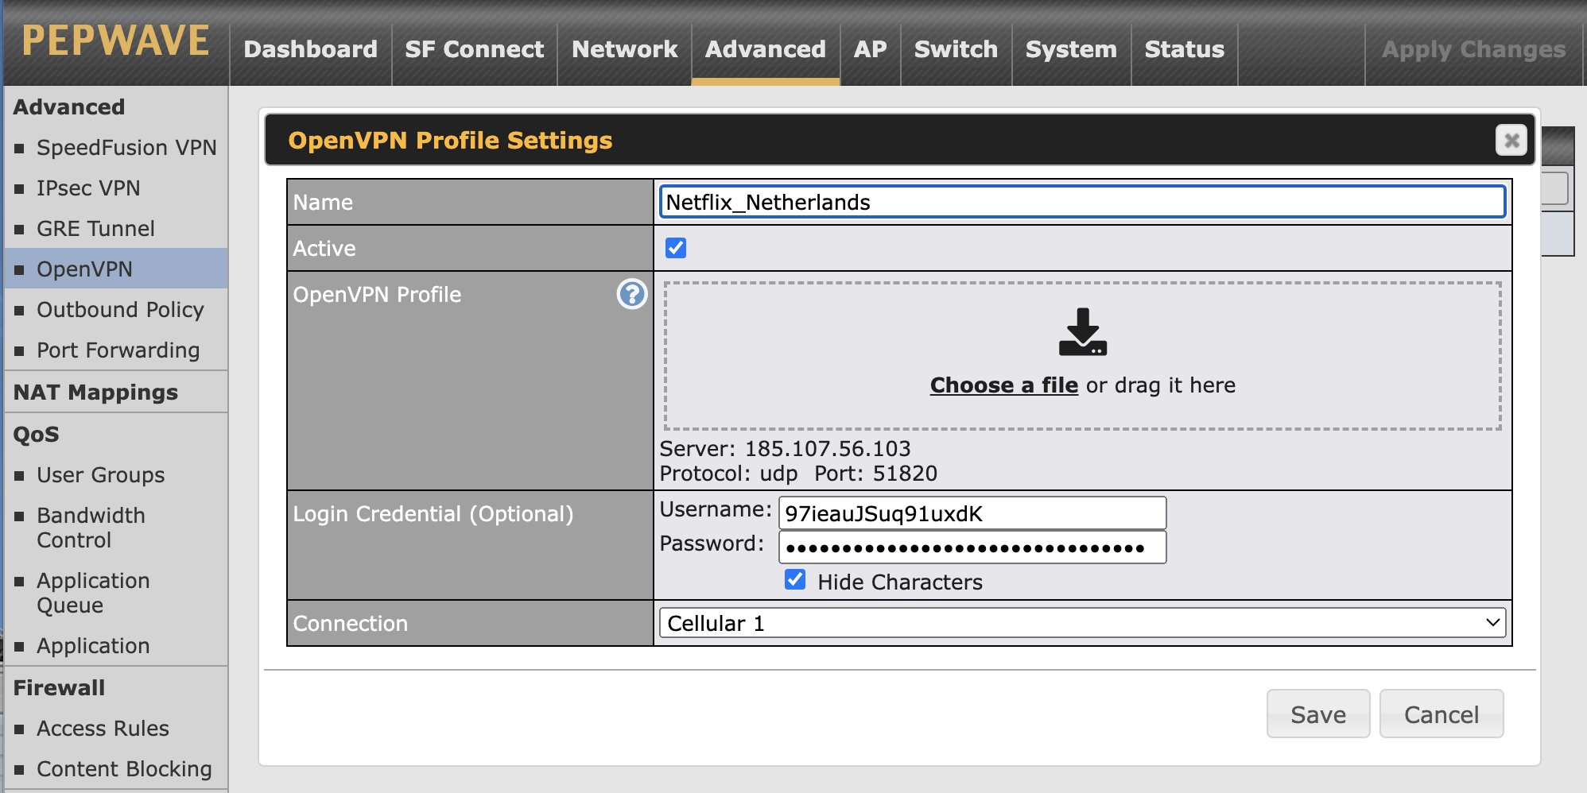The image size is (1587, 793).
Task: Click the Apply Changes button
Action: tap(1473, 49)
